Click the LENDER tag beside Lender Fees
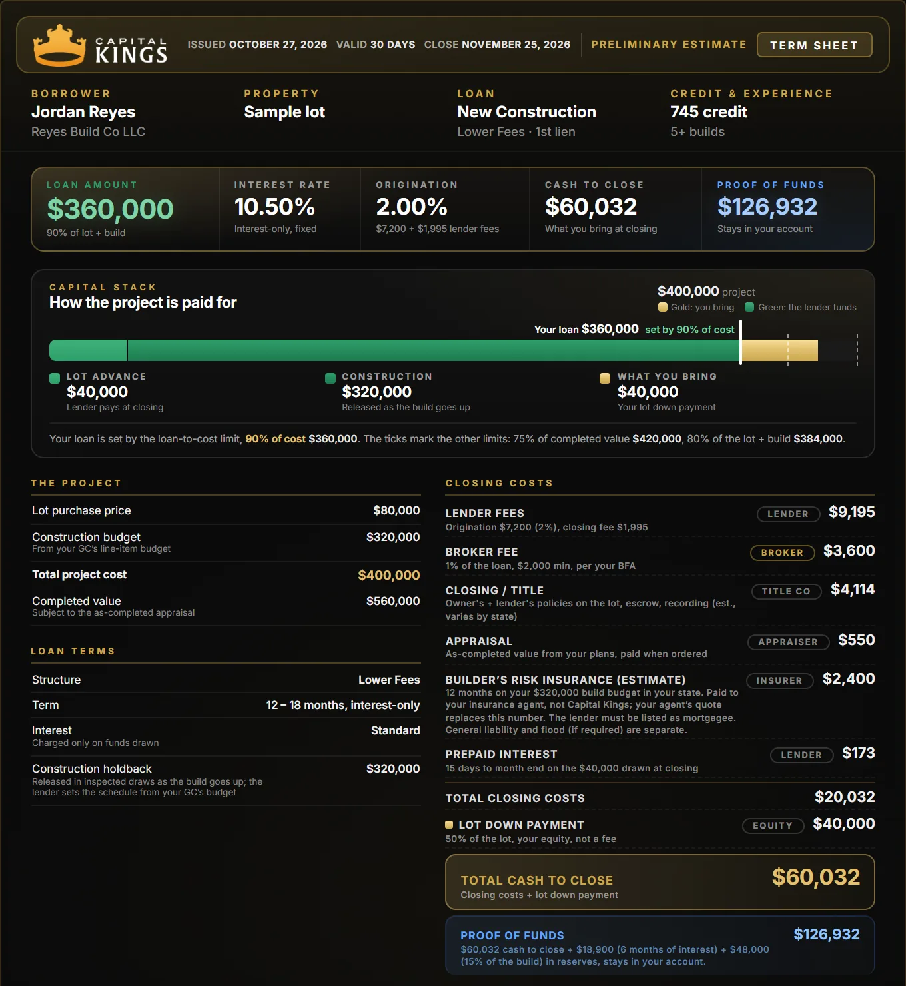The height and width of the screenshot is (986, 906). (x=788, y=514)
